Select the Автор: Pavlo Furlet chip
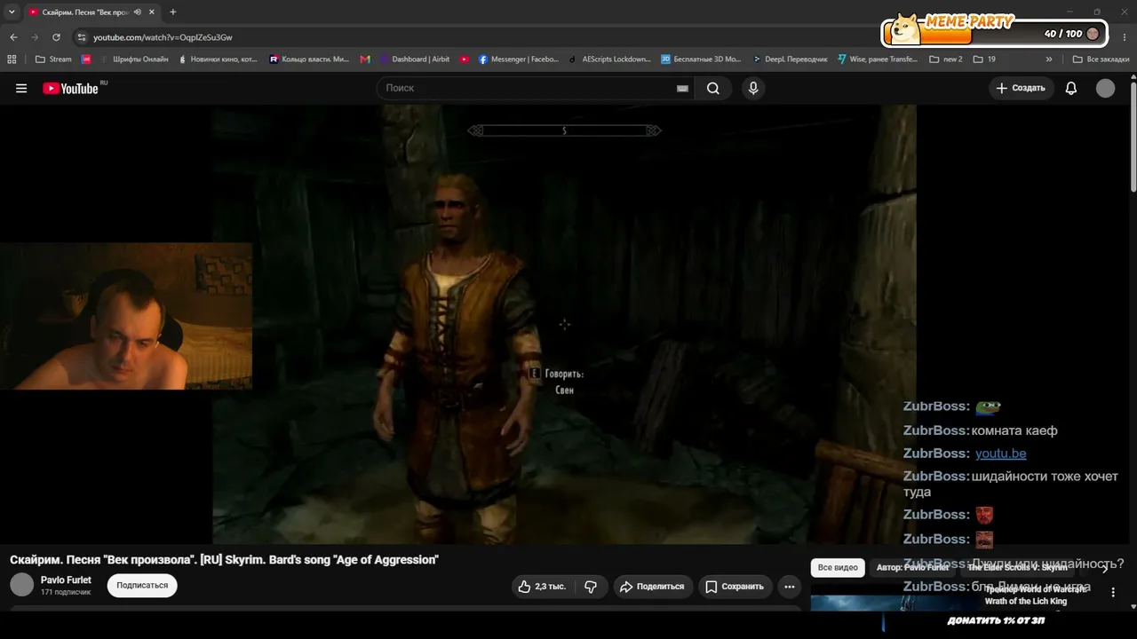1137x639 pixels. click(912, 568)
